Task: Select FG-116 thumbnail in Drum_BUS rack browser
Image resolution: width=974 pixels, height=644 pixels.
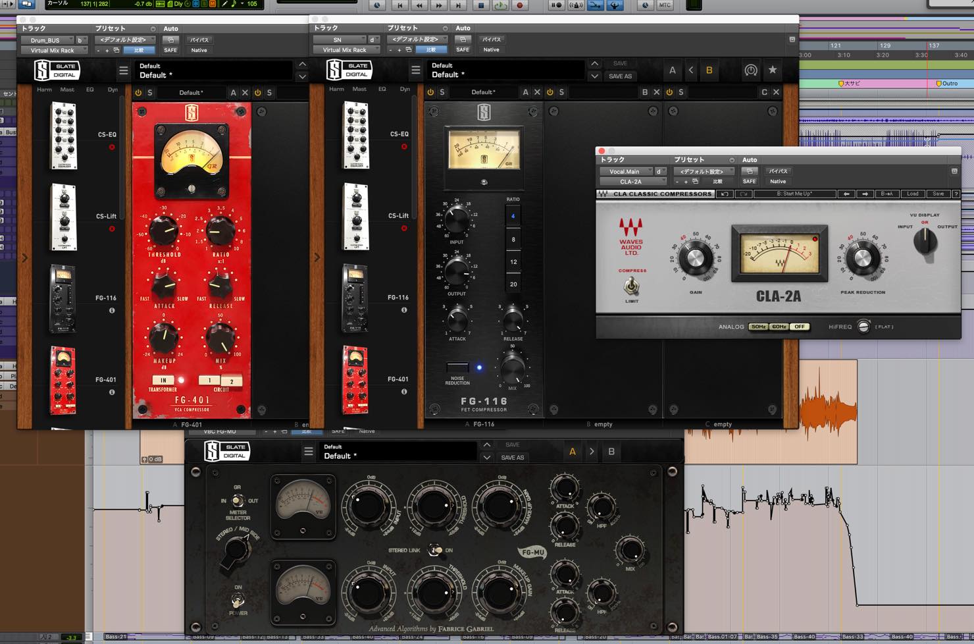Action: pyautogui.click(x=63, y=299)
